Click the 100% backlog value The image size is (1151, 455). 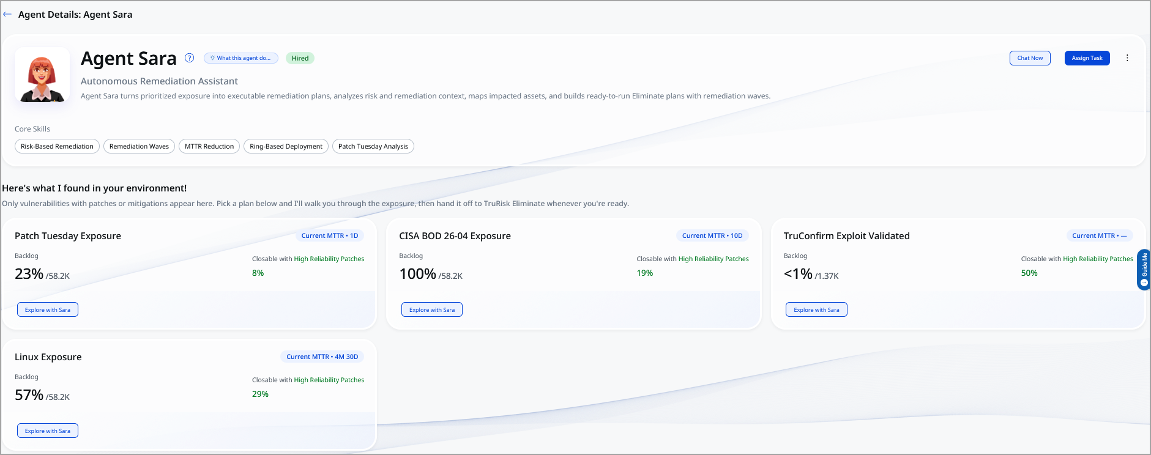click(417, 274)
